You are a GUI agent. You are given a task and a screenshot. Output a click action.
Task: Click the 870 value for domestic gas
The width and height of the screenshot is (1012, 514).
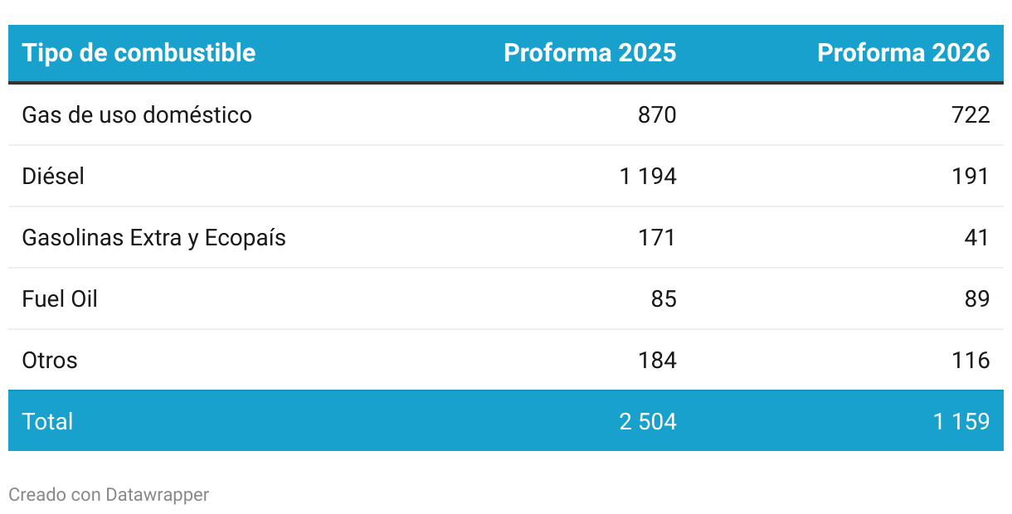657,114
